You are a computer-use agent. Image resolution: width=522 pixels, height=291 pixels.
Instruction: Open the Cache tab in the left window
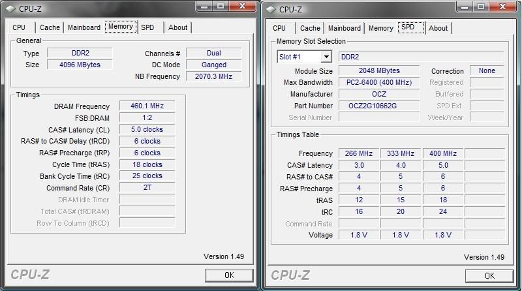[50, 27]
